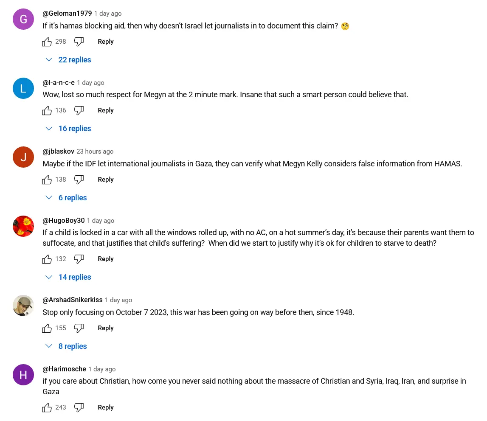Reply to @Harimosche's comment

point(106,407)
